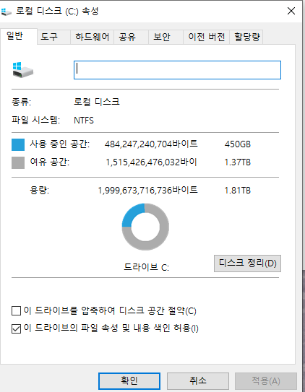The width and height of the screenshot is (305, 392).
Task: Click the blue 사용 중인 공간 color swatch
Action: [18, 145]
